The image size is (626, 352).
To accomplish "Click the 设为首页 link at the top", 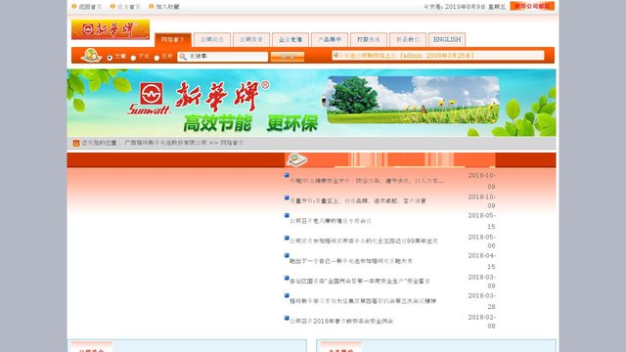I will (x=128, y=7).
